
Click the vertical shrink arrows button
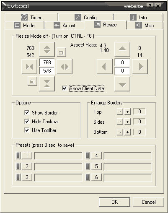[47, 84]
